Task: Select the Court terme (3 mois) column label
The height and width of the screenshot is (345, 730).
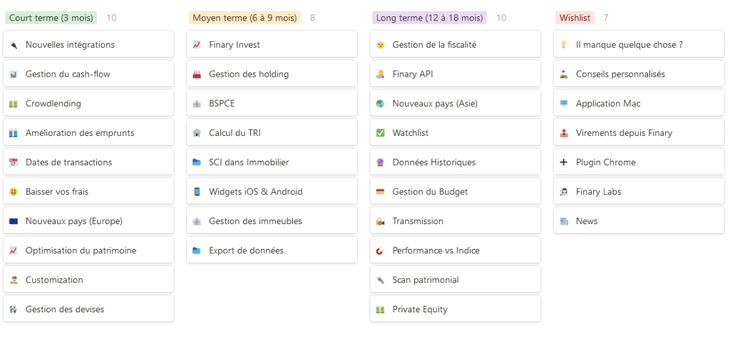Action: pyautogui.click(x=51, y=18)
